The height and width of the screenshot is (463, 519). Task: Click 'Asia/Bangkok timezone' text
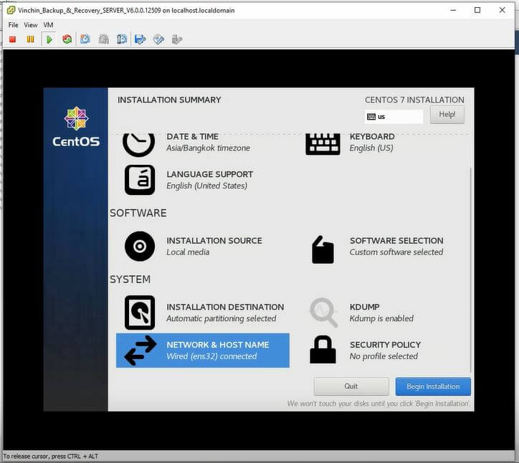(208, 148)
